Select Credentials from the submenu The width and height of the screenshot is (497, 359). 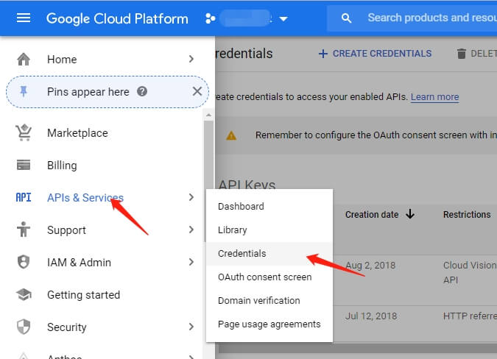coord(242,254)
